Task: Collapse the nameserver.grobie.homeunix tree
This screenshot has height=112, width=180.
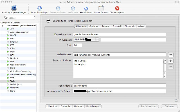Action: coord(3,26)
